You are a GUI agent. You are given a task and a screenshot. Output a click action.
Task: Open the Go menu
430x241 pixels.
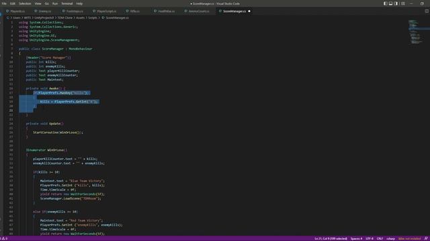point(47,3)
